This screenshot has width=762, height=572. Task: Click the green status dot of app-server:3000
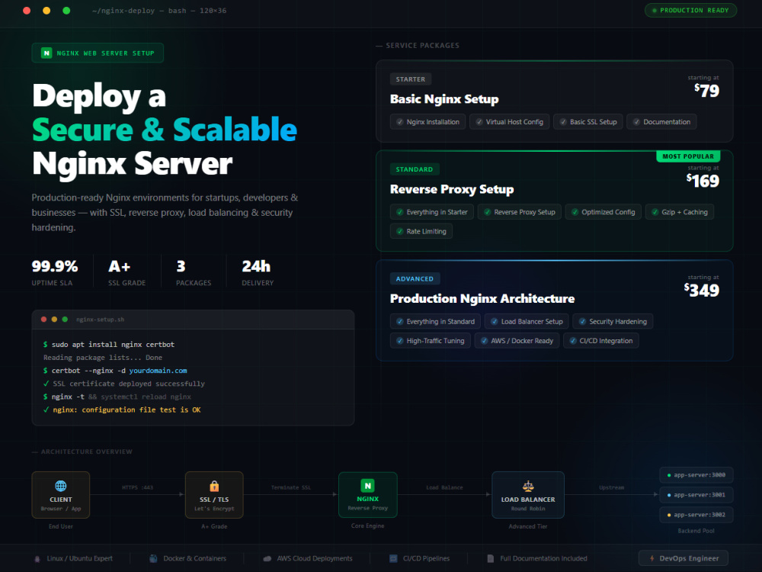(669, 475)
